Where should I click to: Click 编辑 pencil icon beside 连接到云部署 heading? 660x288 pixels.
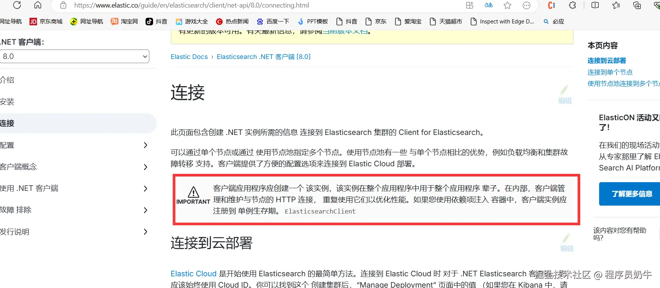[567, 243]
